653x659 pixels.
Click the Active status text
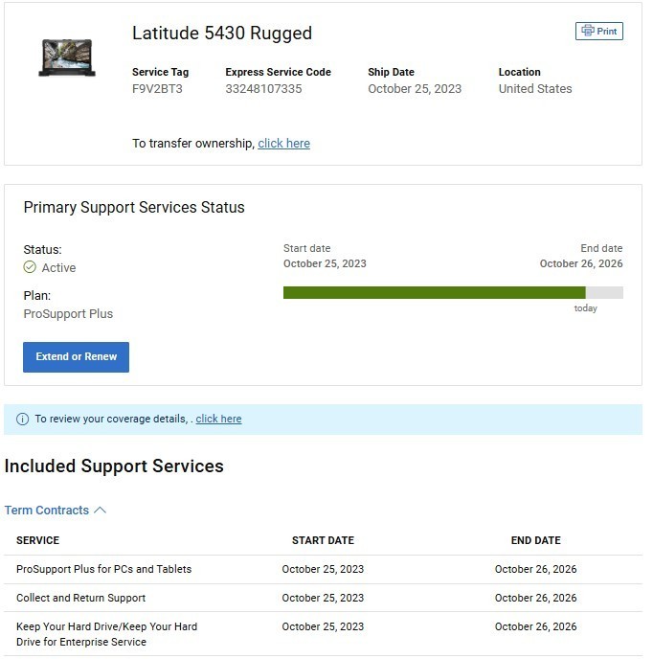pos(58,268)
